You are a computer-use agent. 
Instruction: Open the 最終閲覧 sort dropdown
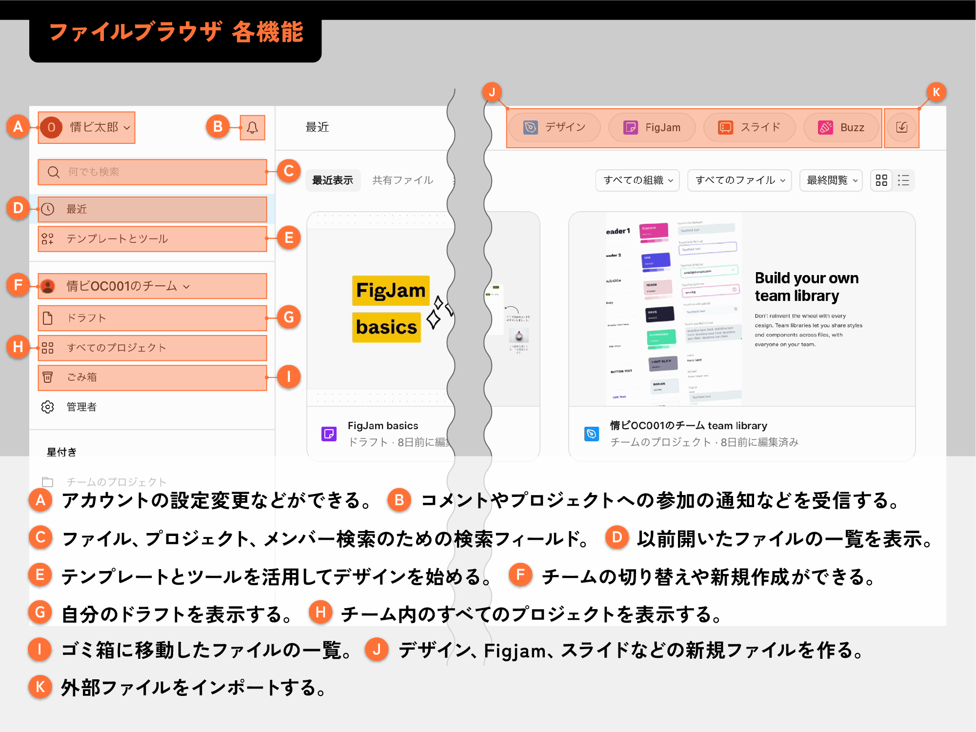[x=831, y=180]
